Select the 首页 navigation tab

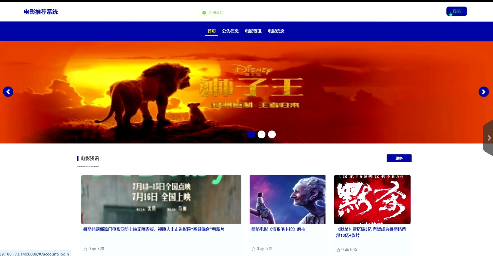[x=212, y=31]
